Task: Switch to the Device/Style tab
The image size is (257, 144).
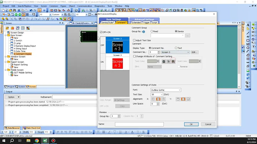Action: coord(107,22)
